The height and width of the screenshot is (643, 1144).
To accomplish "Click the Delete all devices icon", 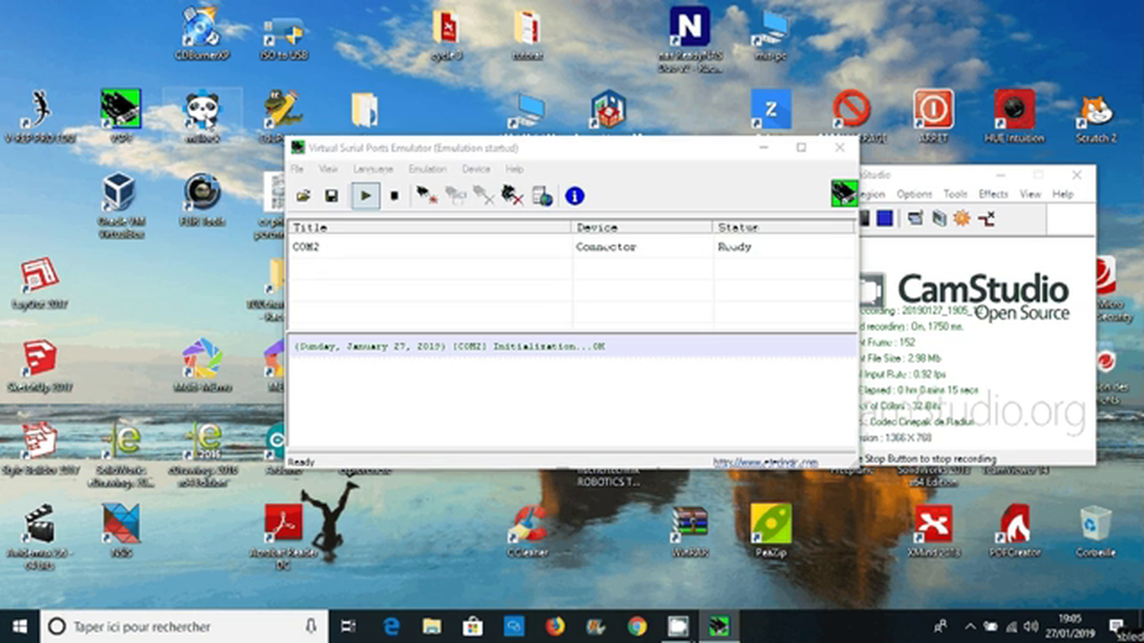I will (x=512, y=196).
